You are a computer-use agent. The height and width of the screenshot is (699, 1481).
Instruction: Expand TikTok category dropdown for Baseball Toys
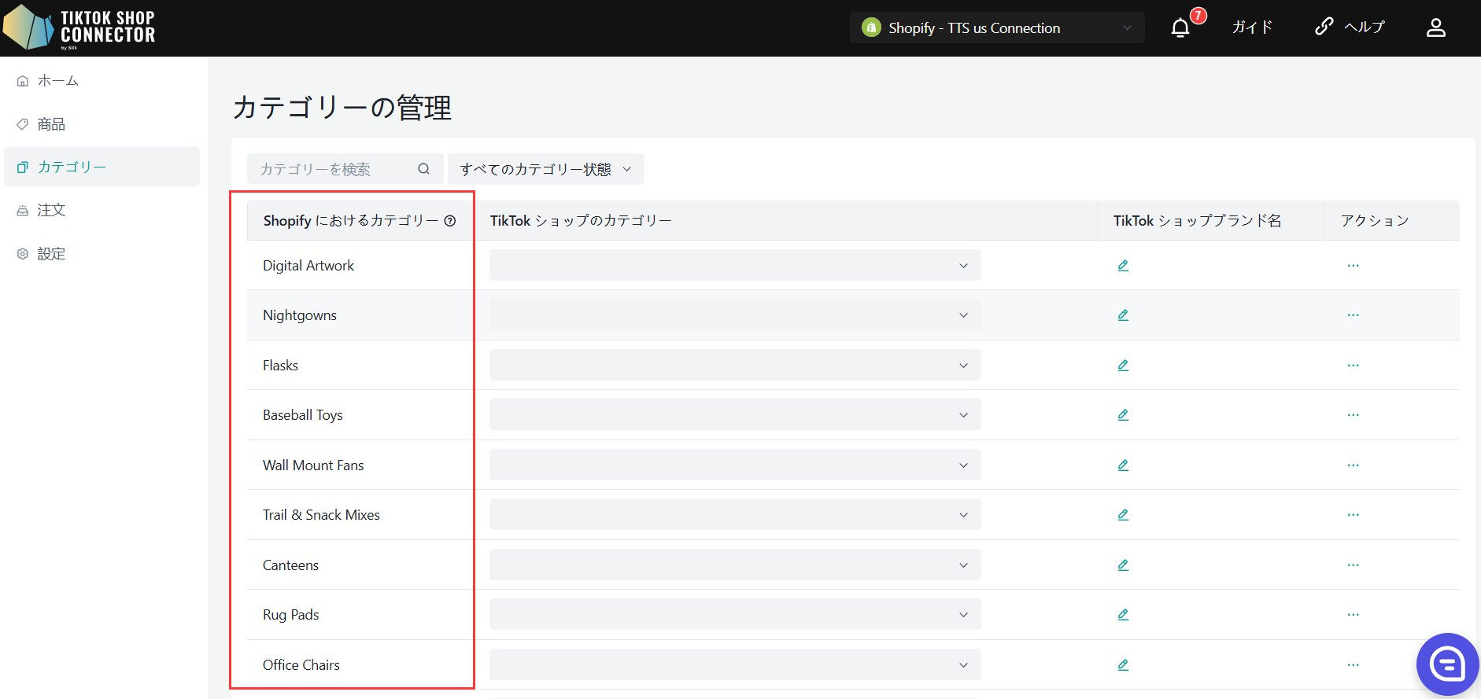[735, 415]
